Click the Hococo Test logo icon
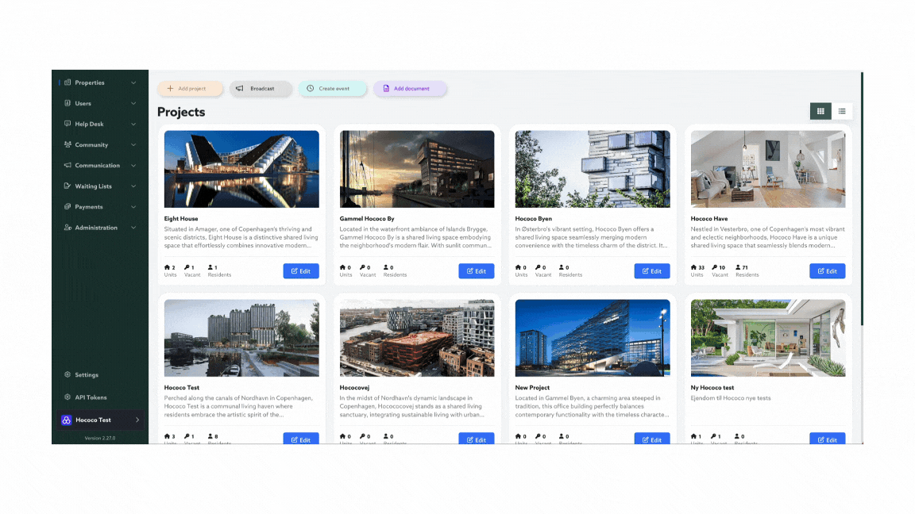915x514 pixels. coord(67,420)
